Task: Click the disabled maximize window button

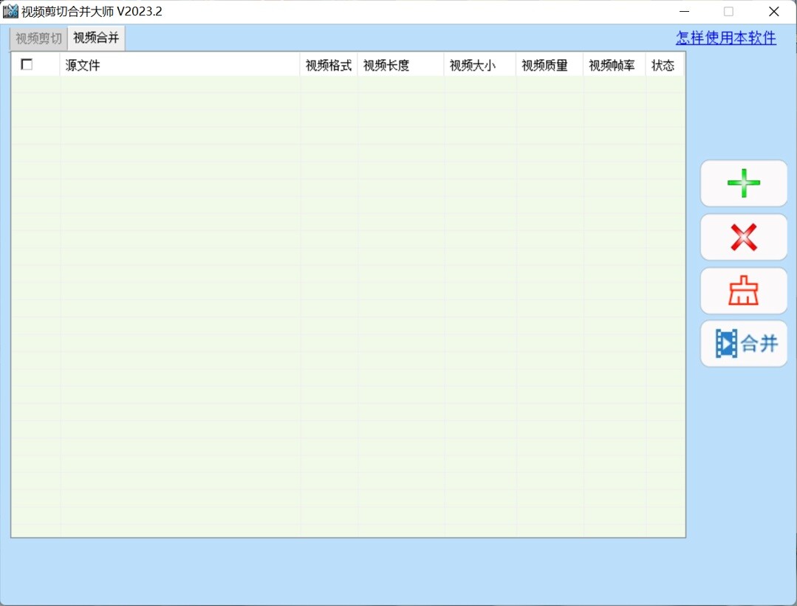Action: click(728, 11)
